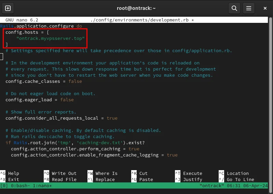The height and width of the screenshot is (194, 273).
Task: Click the comment line every request. This slows
Action: [x=111, y=69]
